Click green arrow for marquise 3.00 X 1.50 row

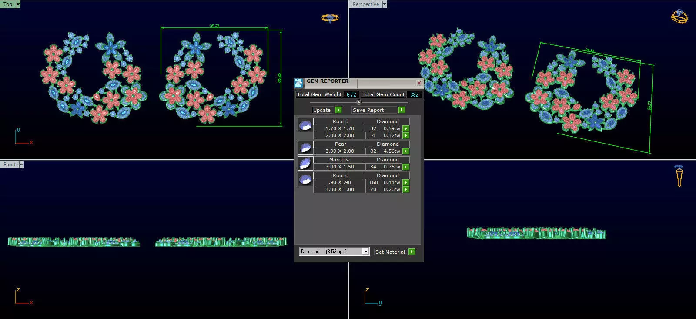pos(406,167)
